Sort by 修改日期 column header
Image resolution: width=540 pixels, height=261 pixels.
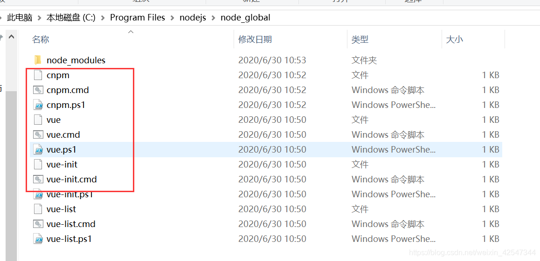[x=255, y=39]
